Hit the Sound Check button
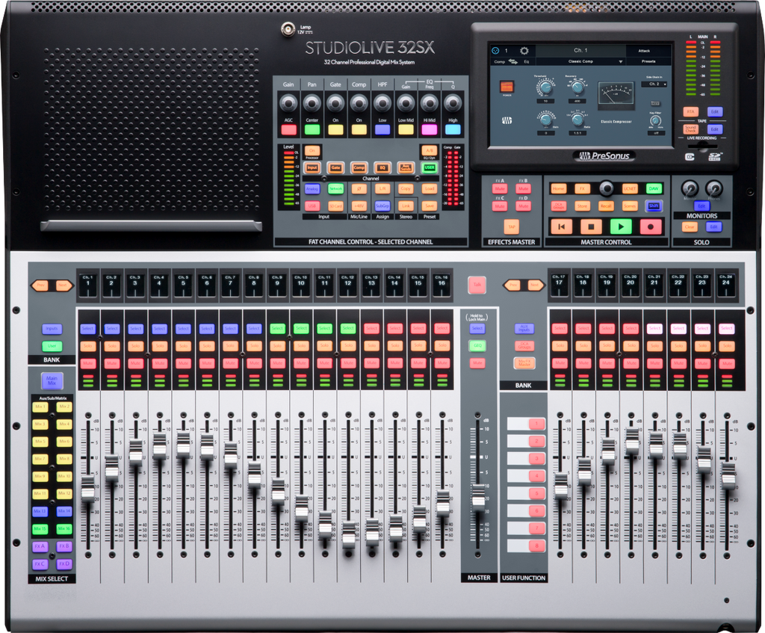 (x=691, y=129)
